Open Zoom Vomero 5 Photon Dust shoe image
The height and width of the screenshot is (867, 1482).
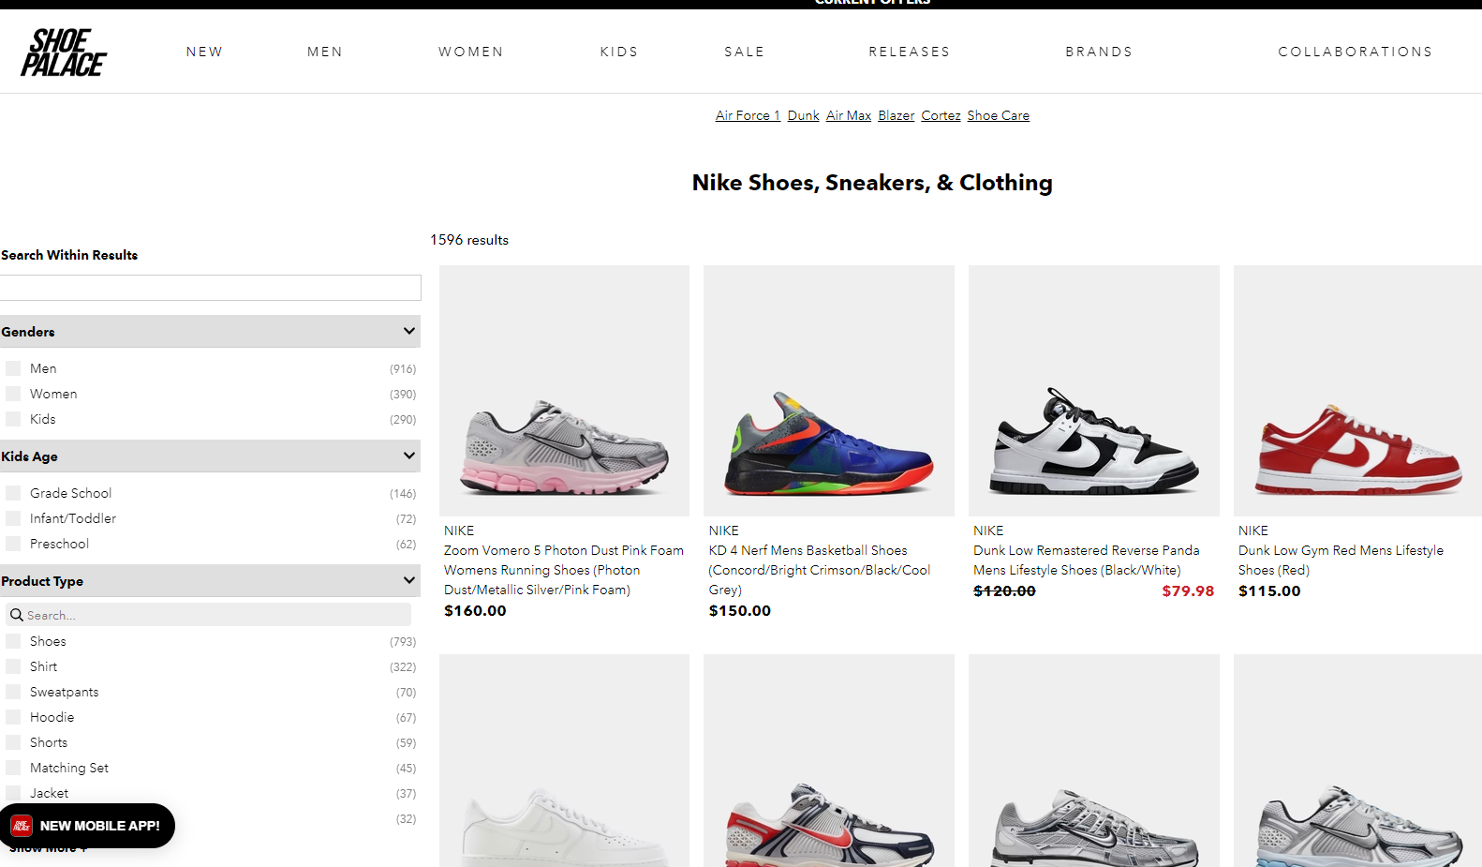coord(564,391)
